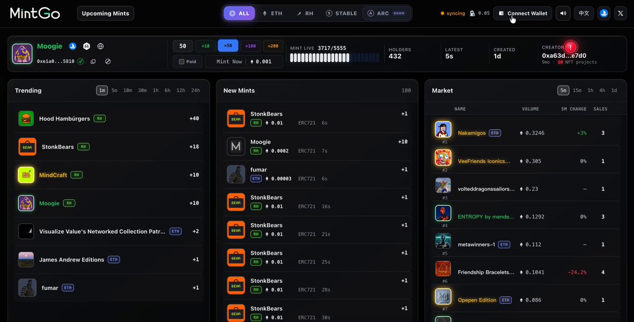Edit the mint quantity field showing 50
The height and width of the screenshot is (322, 634).
(183, 46)
